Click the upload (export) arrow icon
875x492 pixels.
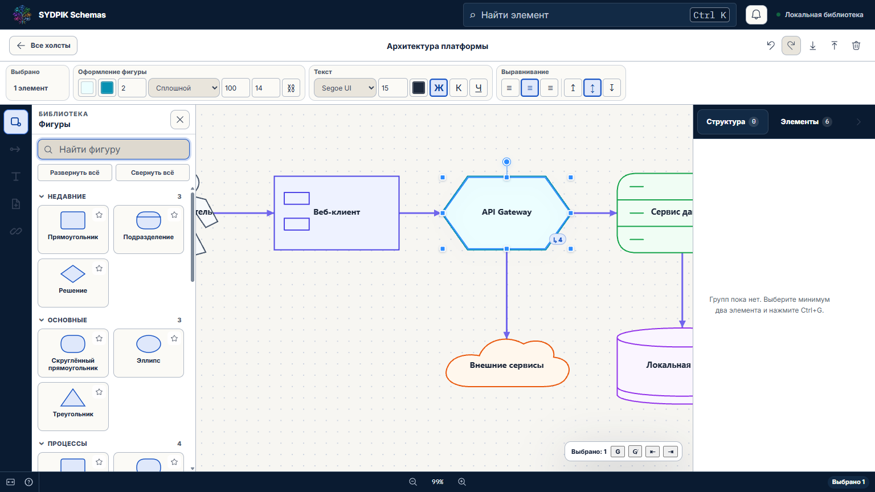(x=835, y=46)
